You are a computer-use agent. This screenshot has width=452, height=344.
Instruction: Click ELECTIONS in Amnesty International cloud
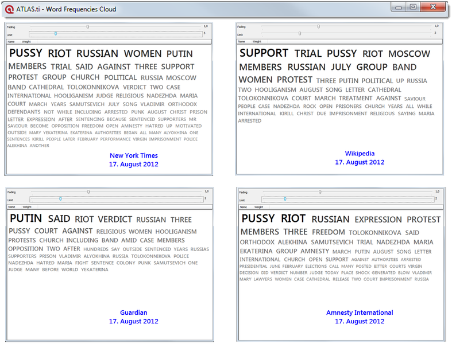coord(316,266)
